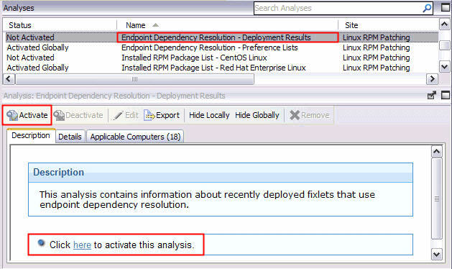
Task: Click the Remove toolbar button
Action: (310, 115)
